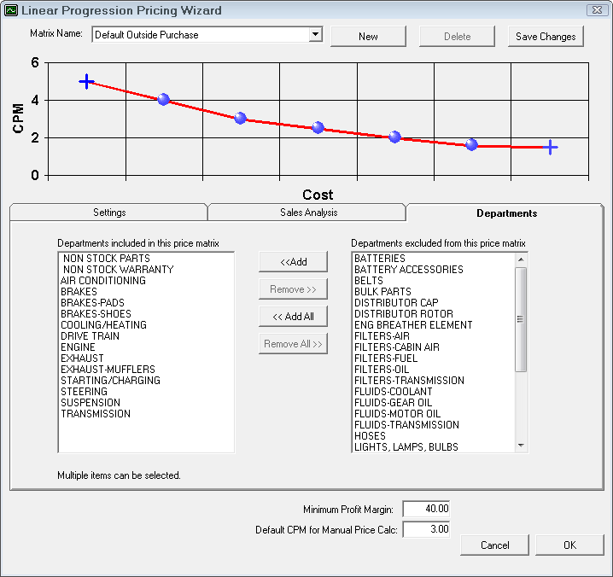The height and width of the screenshot is (577, 613).
Task: Click the << Add All button
Action: (293, 317)
